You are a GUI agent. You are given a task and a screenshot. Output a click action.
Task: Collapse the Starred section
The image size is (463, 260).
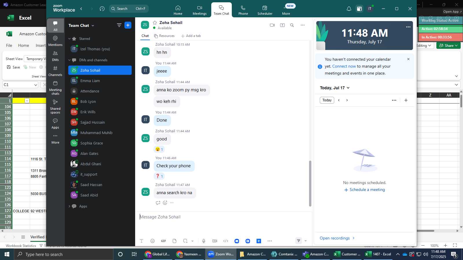[69, 39]
